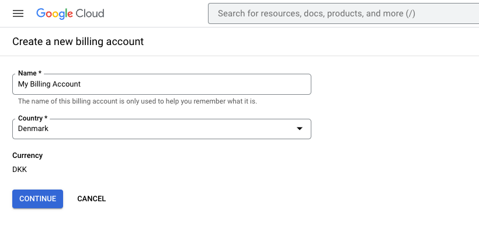Click the DKK currency value
Viewport: 479px width, 234px height.
[x=19, y=170]
